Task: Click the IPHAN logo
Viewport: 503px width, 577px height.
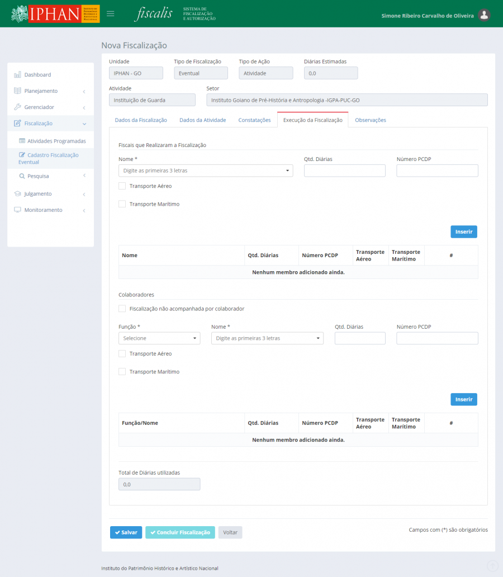Action: click(55, 14)
